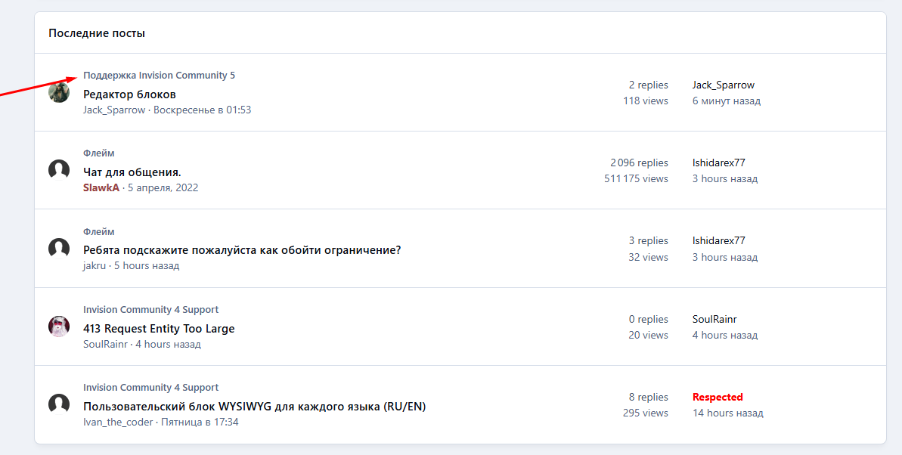Jump to the post from "6 минут назад"
Image resolution: width=902 pixels, height=455 pixels.
(726, 101)
